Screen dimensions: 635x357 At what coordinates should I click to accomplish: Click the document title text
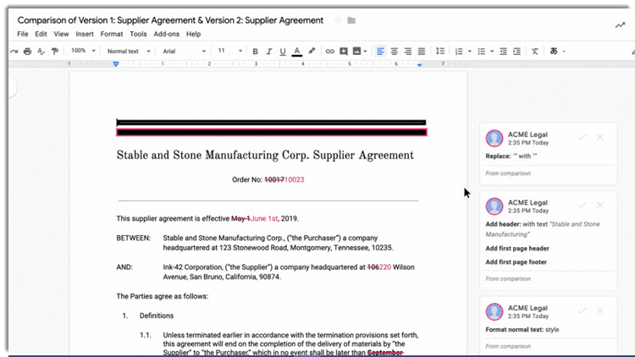(x=170, y=20)
